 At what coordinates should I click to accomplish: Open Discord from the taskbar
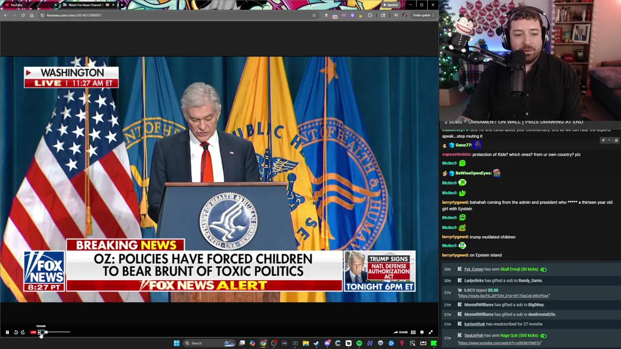click(x=327, y=343)
